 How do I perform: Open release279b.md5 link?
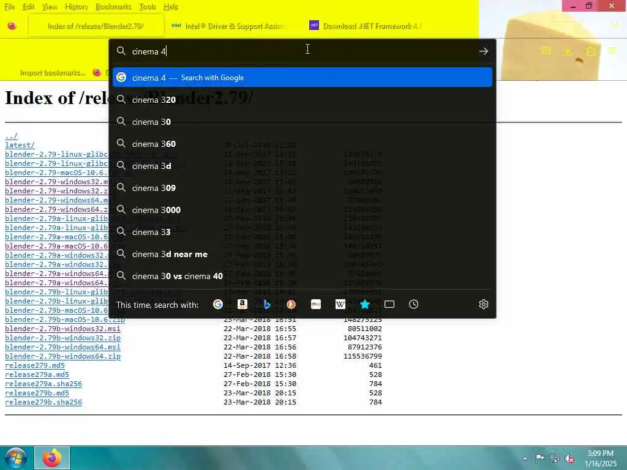(x=37, y=393)
